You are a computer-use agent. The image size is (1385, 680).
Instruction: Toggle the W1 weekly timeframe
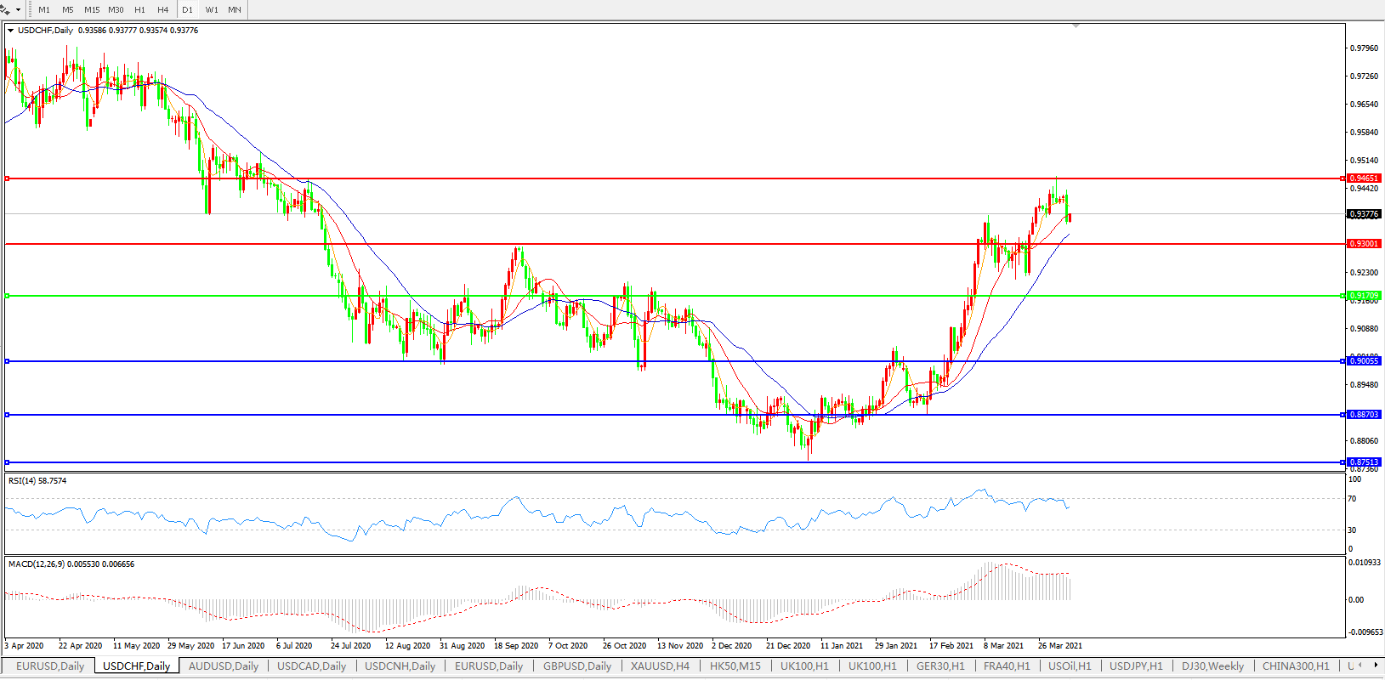211,10
